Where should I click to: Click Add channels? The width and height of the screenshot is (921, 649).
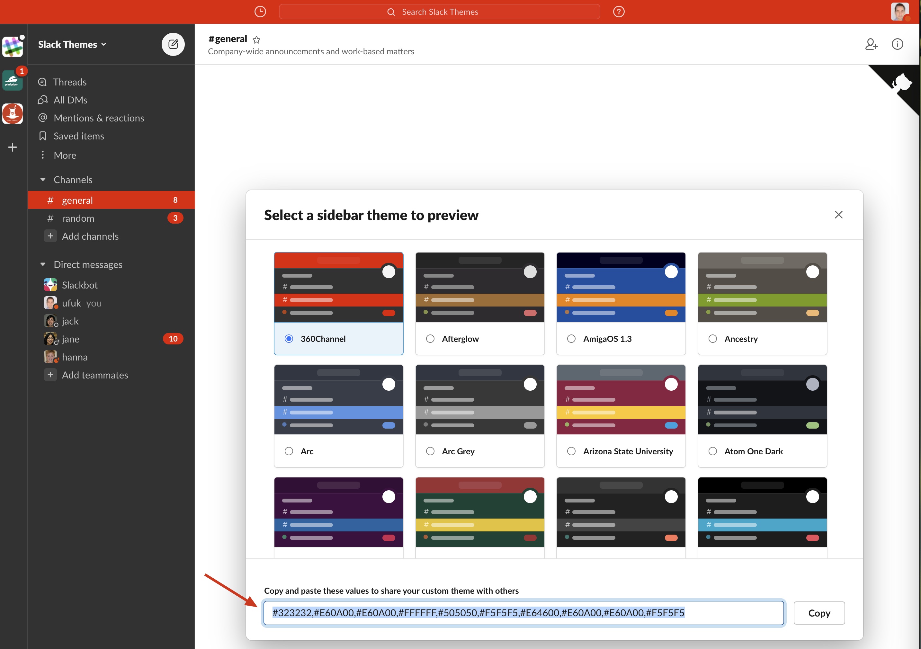(90, 236)
